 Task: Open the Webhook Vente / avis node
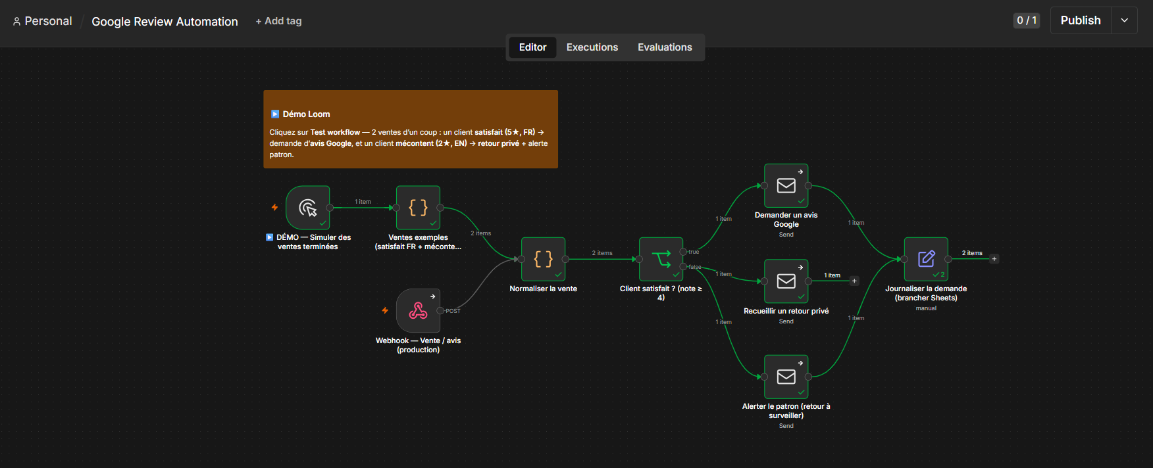click(x=418, y=311)
